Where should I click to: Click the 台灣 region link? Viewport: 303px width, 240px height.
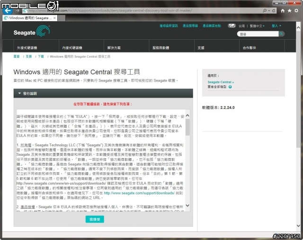[241, 26]
